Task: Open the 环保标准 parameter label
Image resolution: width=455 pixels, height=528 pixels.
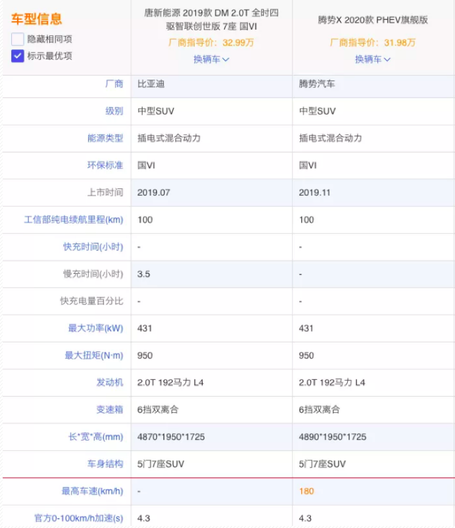Action: [105, 165]
